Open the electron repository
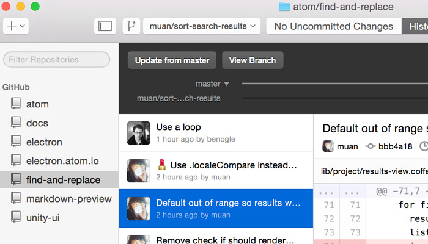The height and width of the screenshot is (244, 428). pos(44,142)
